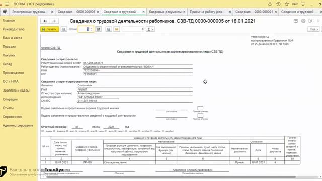Screen dimensions: 322x181
Task: Close the Сведения 0000-000005 tab
Action: [98, 12]
